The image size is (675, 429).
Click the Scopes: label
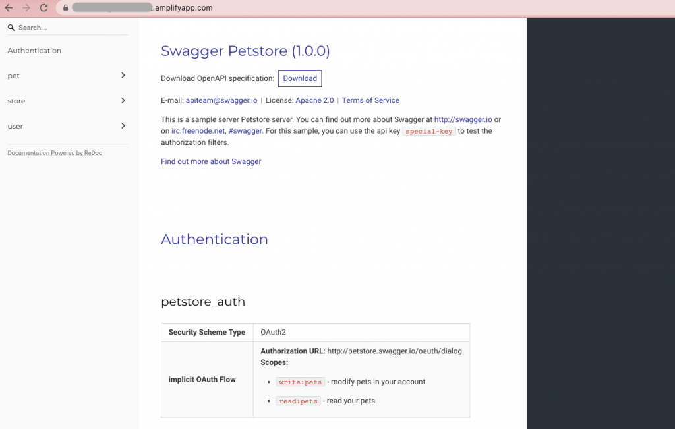[274, 362]
